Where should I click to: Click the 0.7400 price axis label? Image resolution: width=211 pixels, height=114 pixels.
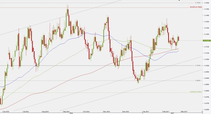tap(207, 15)
